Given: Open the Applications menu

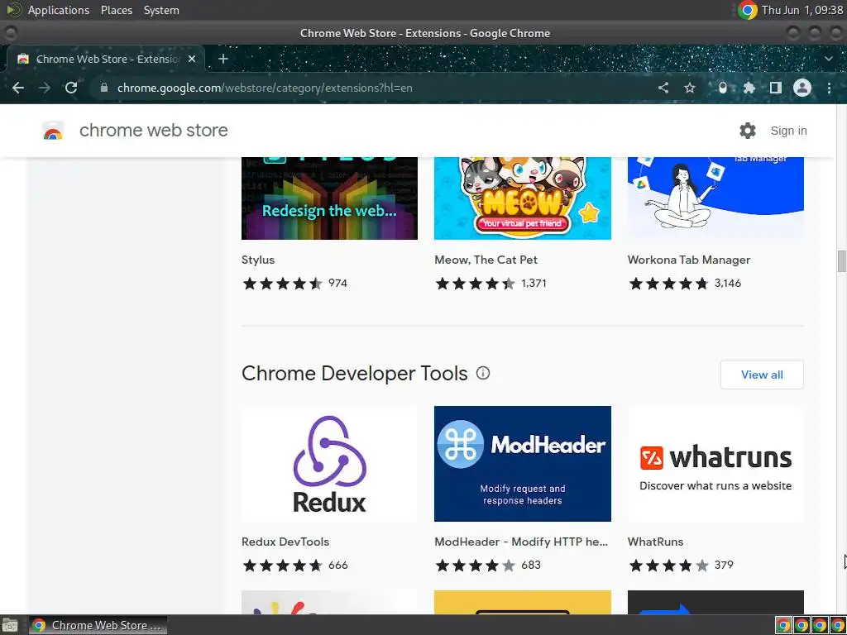Looking at the screenshot, I should click(59, 10).
